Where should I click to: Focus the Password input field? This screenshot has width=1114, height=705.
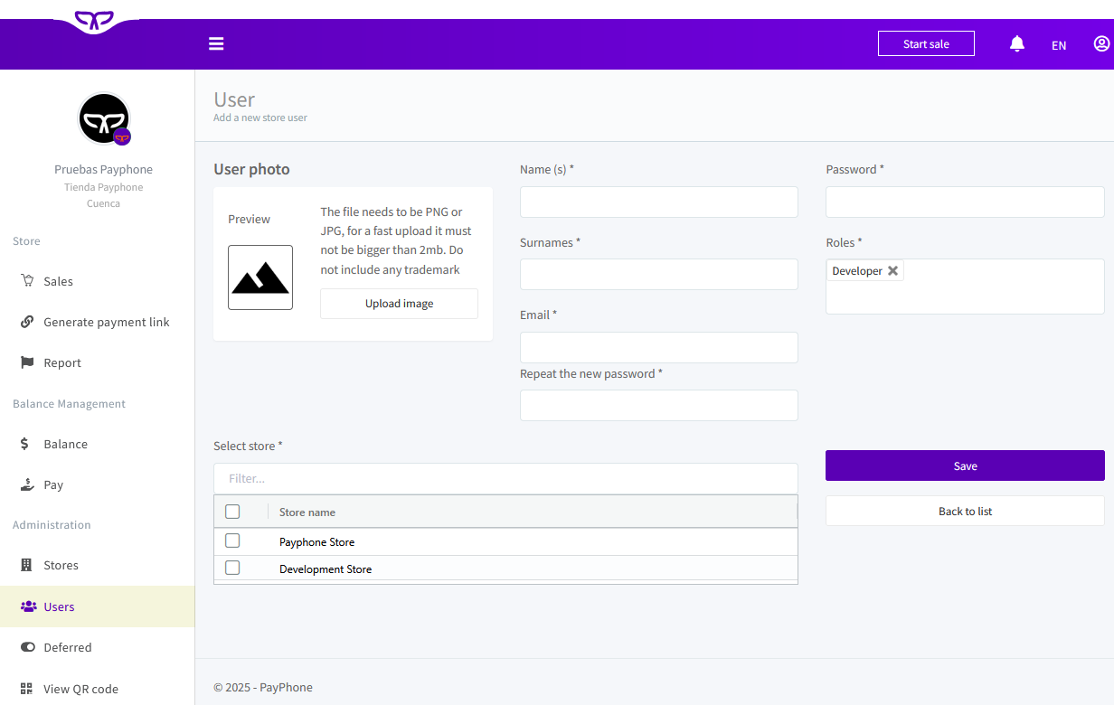pos(965,202)
